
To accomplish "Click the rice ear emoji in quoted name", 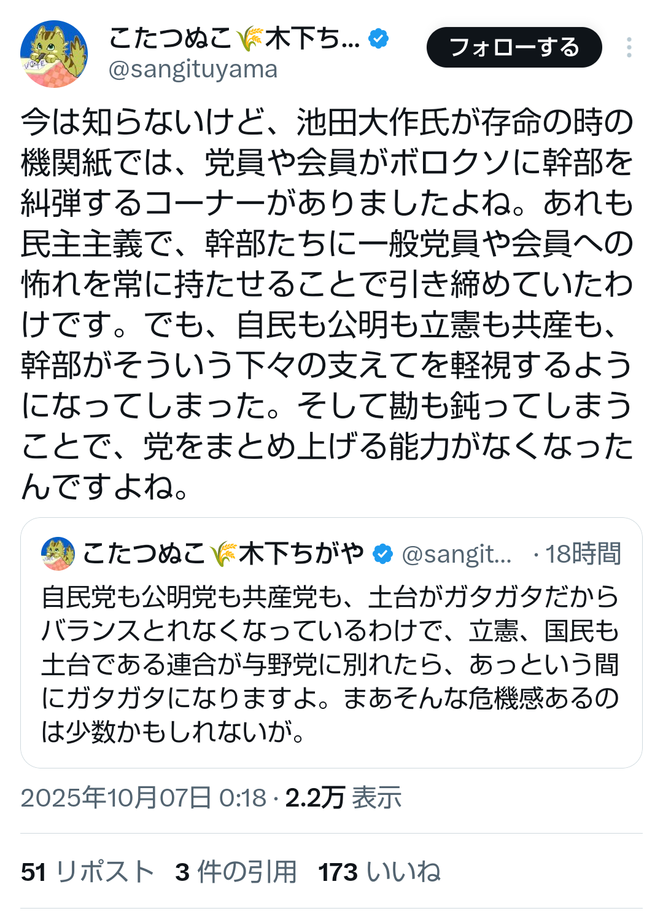I will point(223,554).
